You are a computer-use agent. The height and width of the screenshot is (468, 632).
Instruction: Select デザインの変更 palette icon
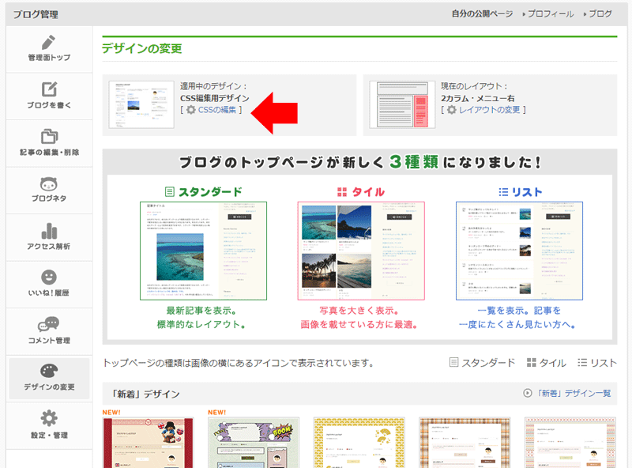[x=49, y=372]
